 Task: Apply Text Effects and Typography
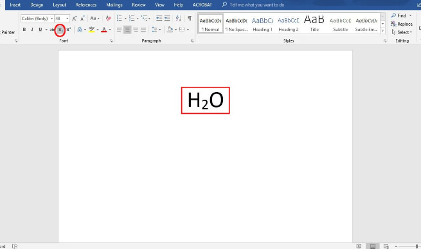(x=80, y=30)
